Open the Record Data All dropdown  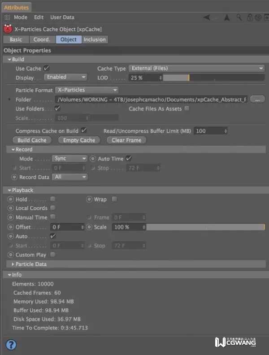[x=69, y=177]
